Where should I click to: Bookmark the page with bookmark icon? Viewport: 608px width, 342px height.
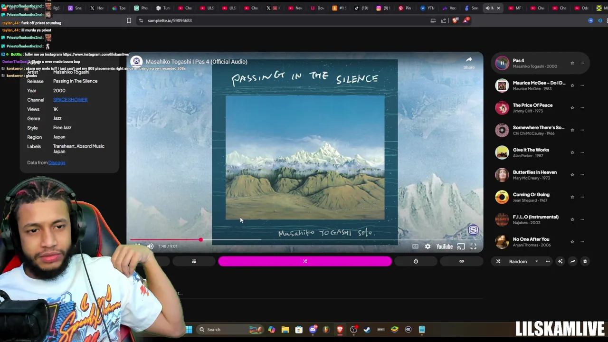(x=129, y=20)
